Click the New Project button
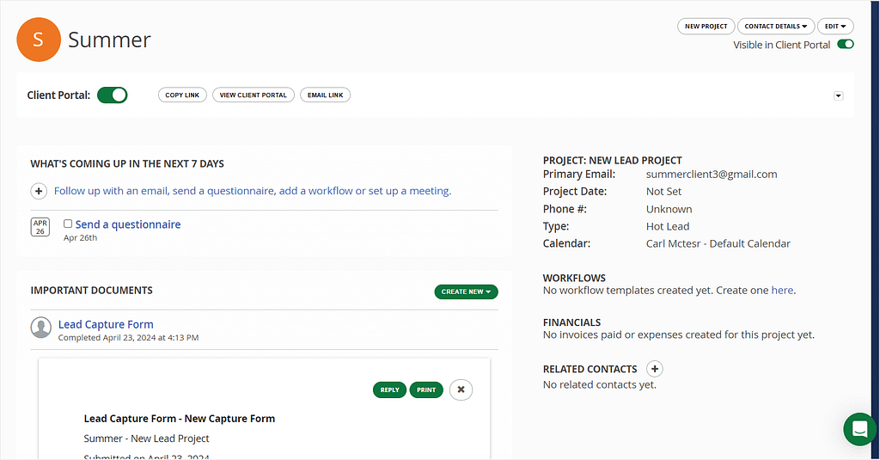The width and height of the screenshot is (880, 460). 706,27
